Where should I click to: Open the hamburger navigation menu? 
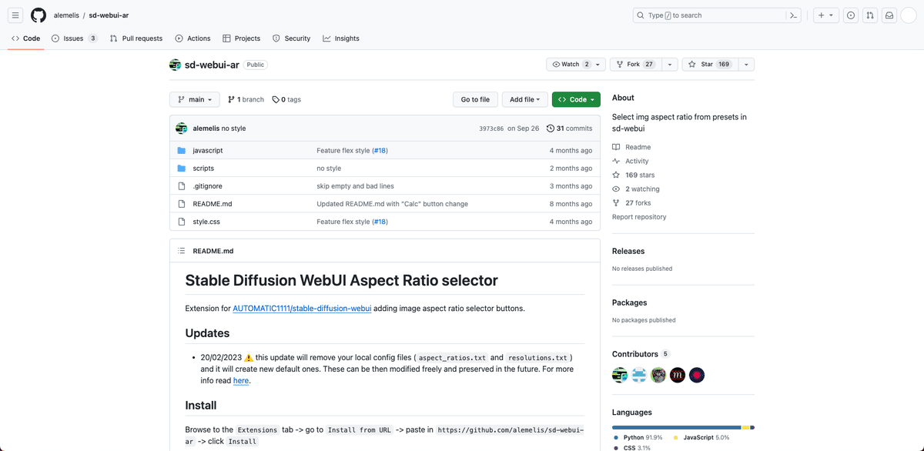pyautogui.click(x=15, y=15)
